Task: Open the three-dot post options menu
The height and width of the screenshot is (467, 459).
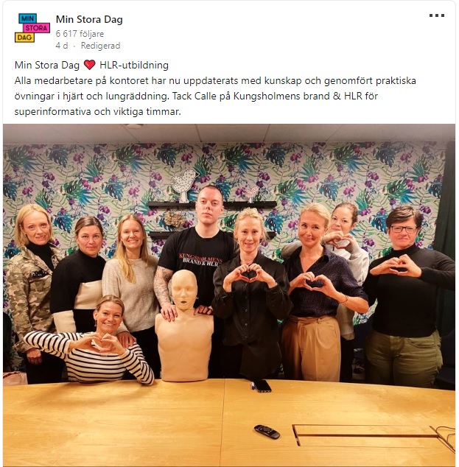Action: 437,15
